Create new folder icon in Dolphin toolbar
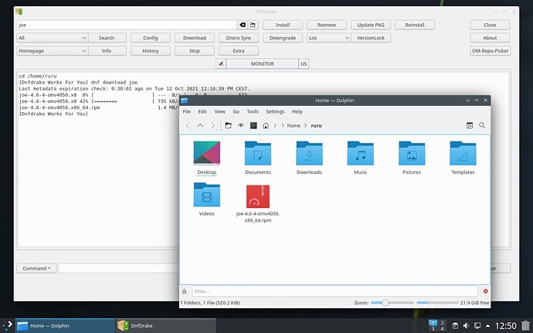The image size is (533, 333). [229, 125]
